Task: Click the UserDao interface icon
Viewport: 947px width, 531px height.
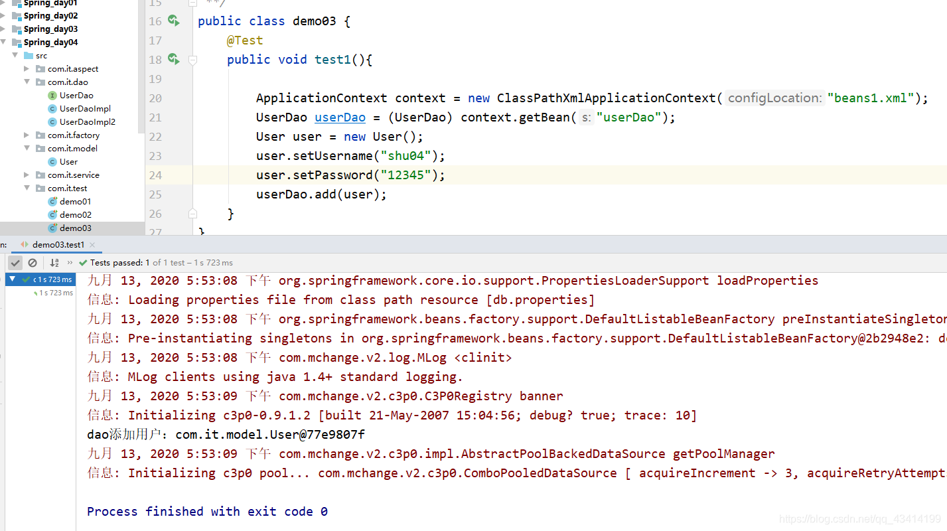Action: tap(52, 95)
